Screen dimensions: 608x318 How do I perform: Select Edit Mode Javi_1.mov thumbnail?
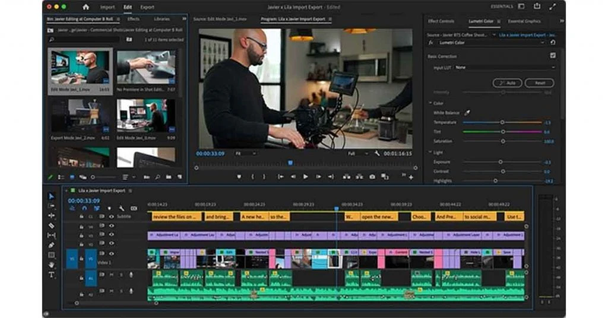(80, 68)
